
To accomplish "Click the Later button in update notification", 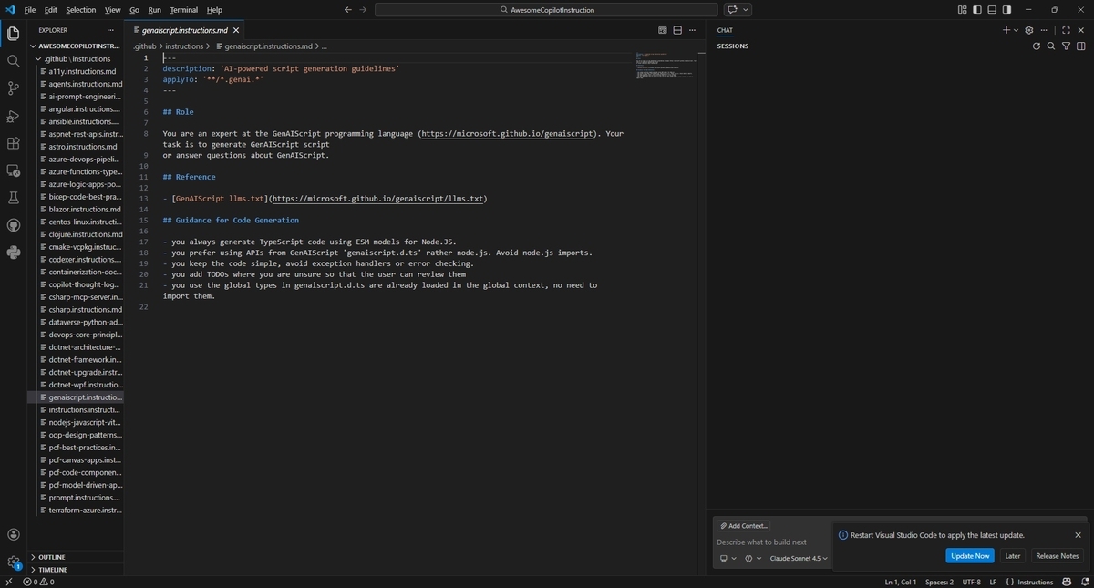I will 1012,555.
